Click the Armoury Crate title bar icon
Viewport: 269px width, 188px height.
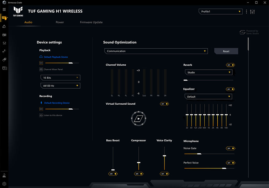(4, 2)
